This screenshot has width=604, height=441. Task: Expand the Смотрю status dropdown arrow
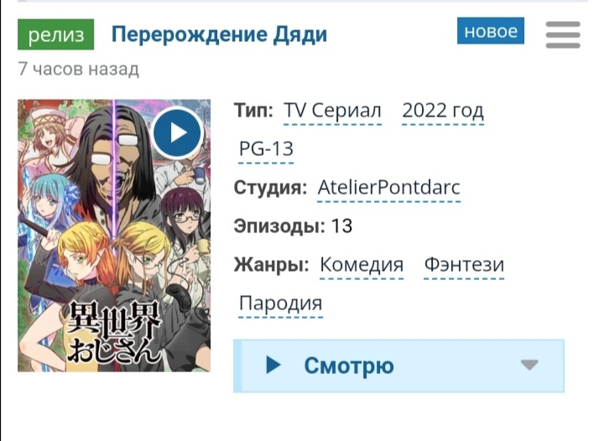tap(529, 365)
